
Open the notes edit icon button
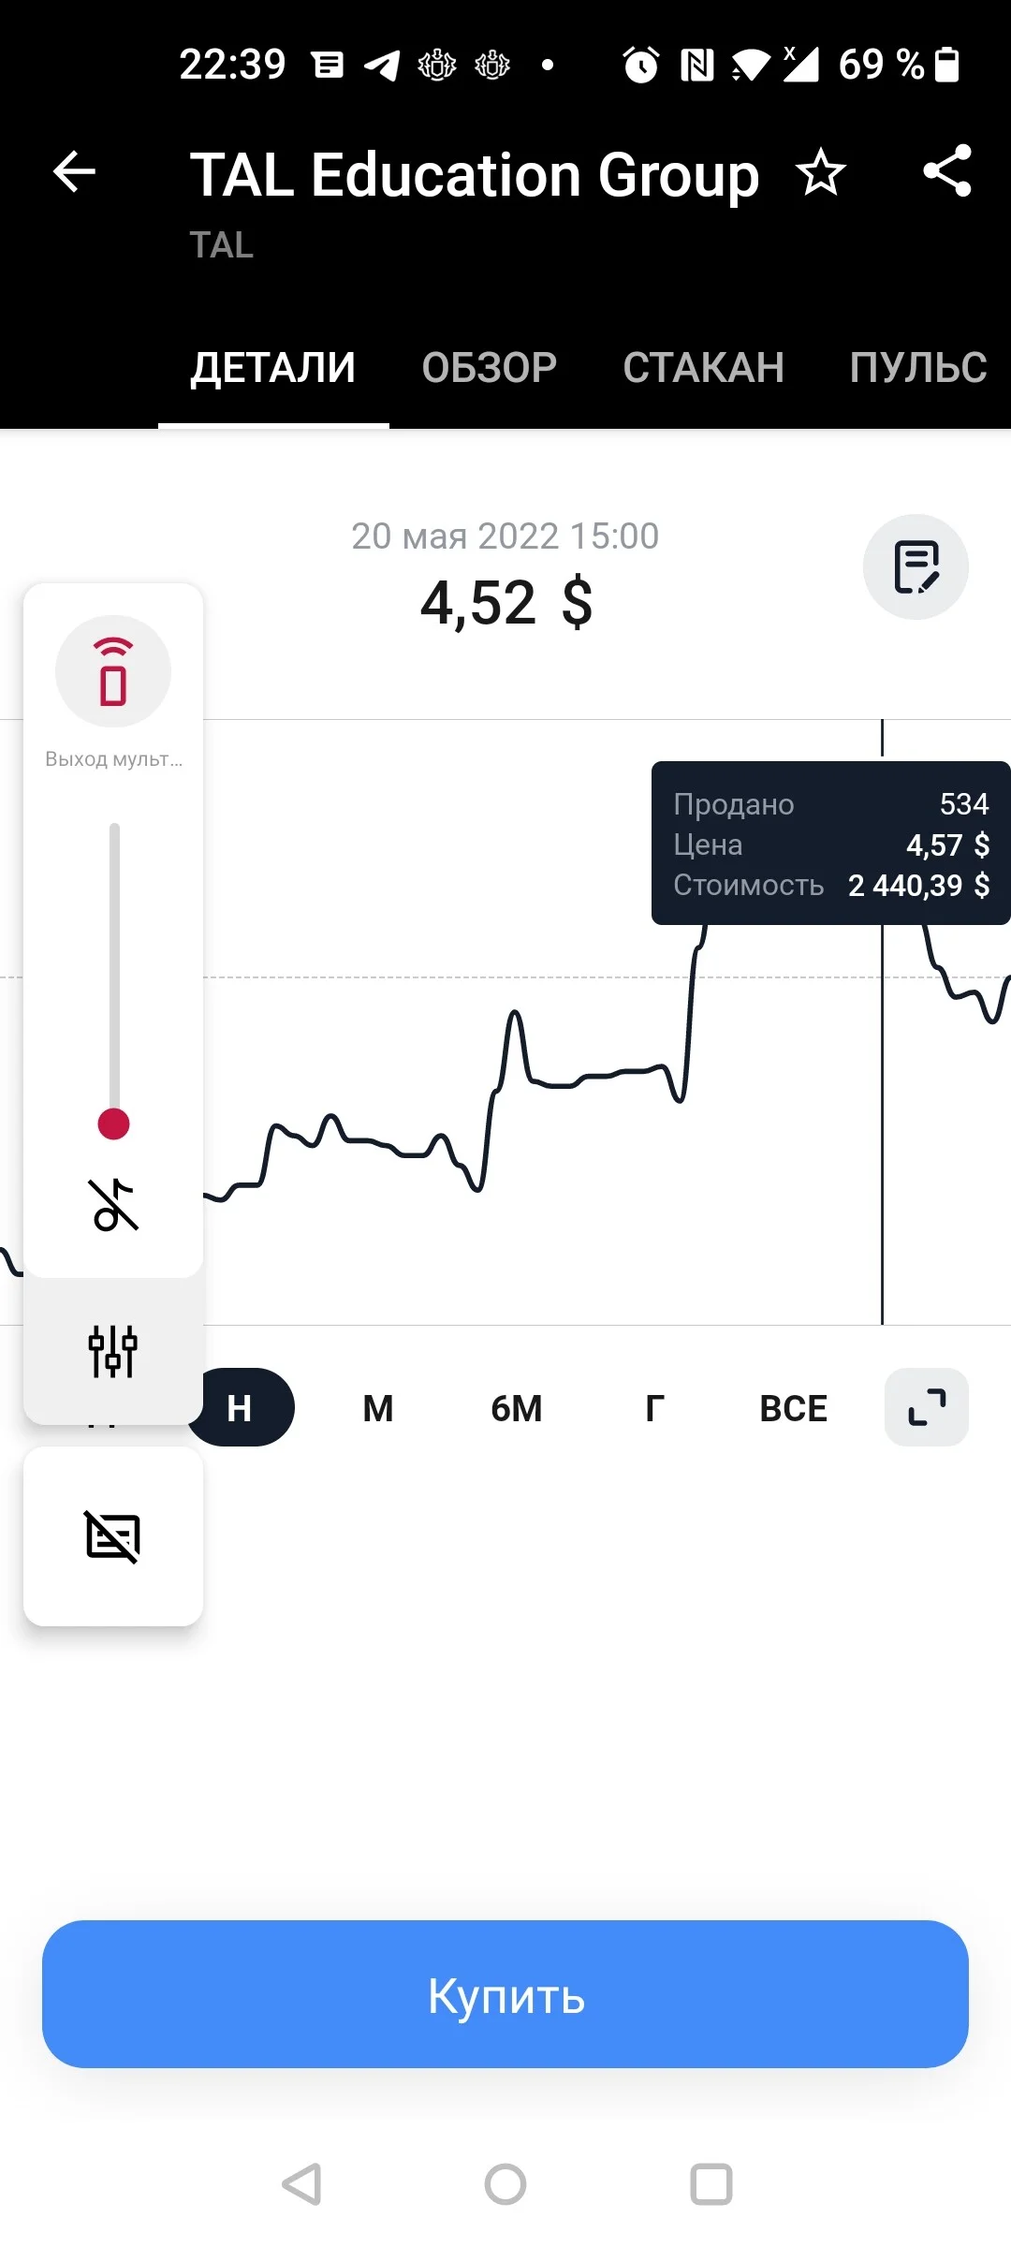pyautogui.click(x=916, y=566)
